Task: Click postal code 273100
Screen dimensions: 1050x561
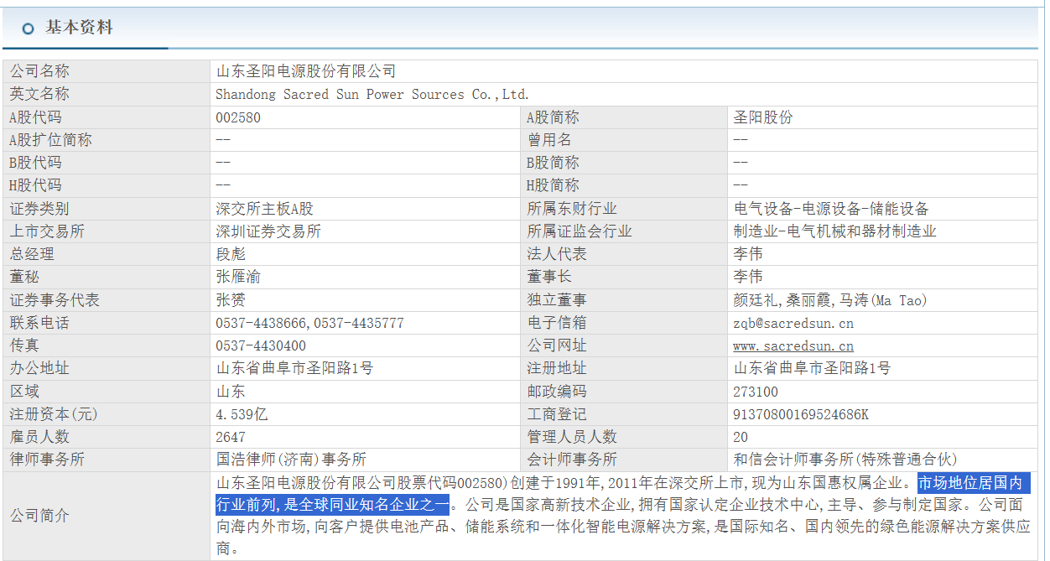Action: pyautogui.click(x=756, y=392)
